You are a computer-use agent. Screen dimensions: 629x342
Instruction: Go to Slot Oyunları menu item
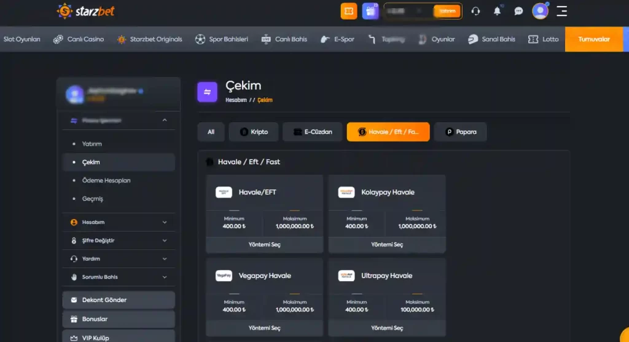click(21, 39)
